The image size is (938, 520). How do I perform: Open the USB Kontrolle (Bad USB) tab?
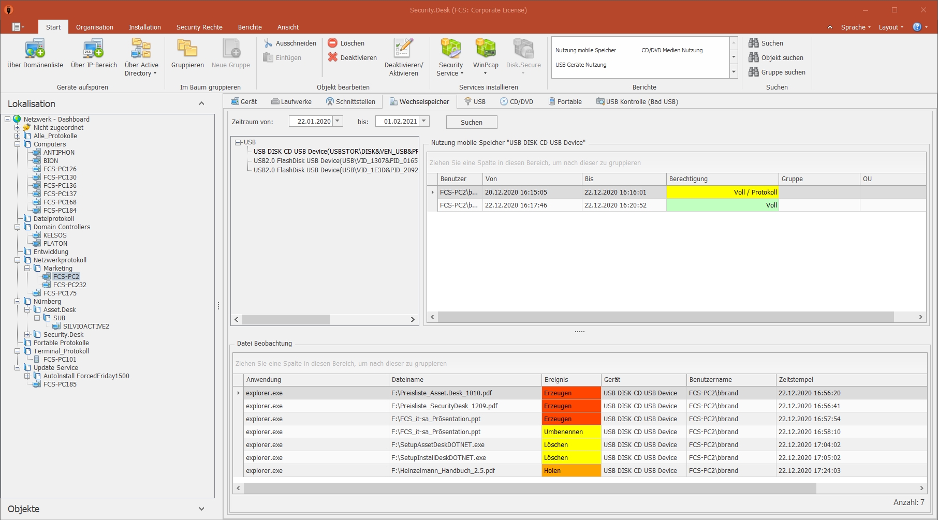pyautogui.click(x=637, y=102)
